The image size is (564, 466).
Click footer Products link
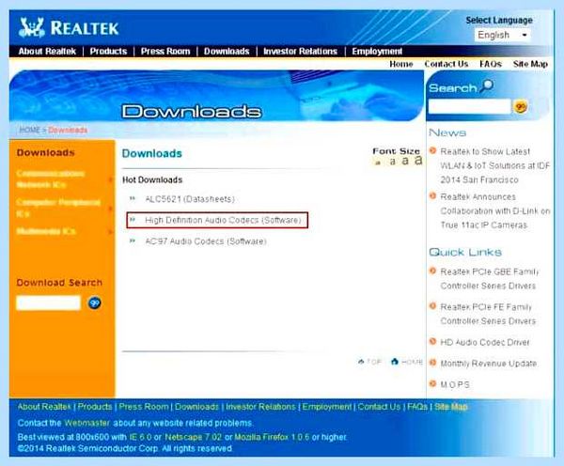(95, 407)
